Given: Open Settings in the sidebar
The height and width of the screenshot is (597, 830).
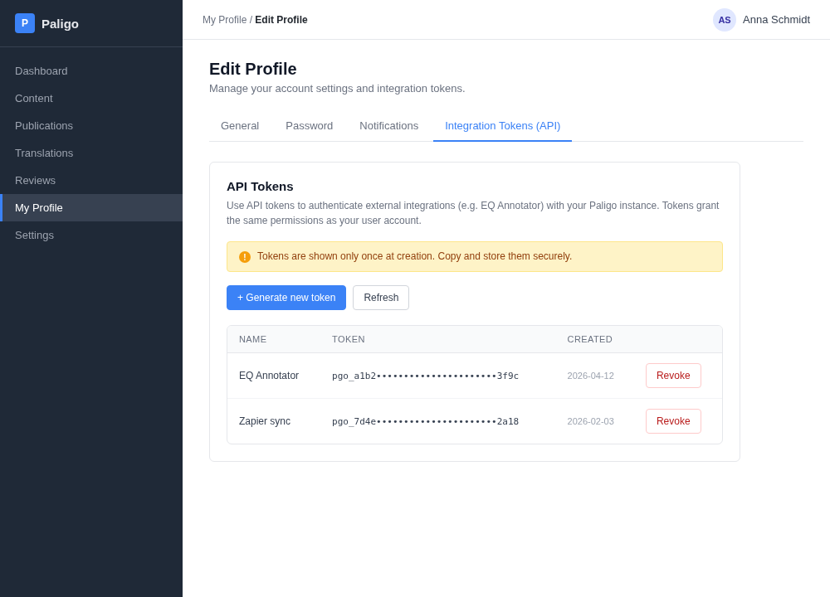Looking at the screenshot, I should [x=91, y=235].
